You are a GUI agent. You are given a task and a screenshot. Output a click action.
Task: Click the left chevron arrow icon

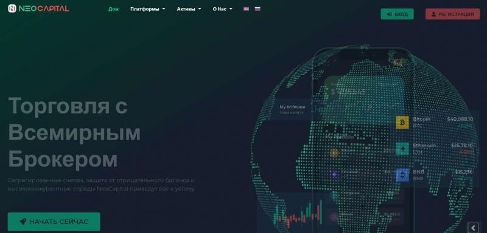473,228
